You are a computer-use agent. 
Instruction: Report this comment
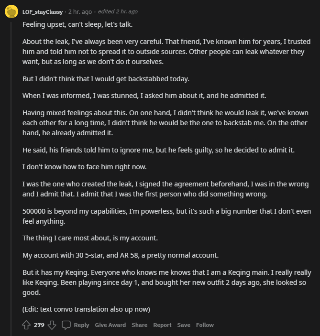click(162, 325)
